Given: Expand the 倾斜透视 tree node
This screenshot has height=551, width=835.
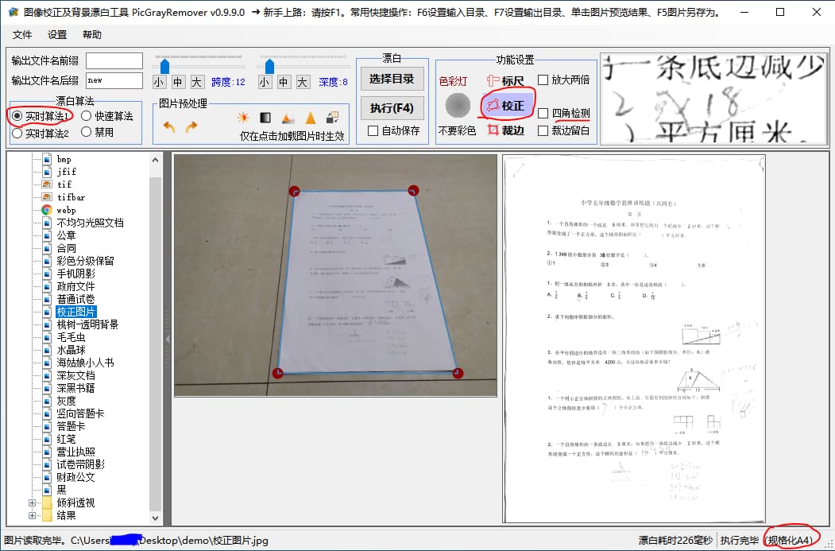Looking at the screenshot, I should [x=33, y=502].
